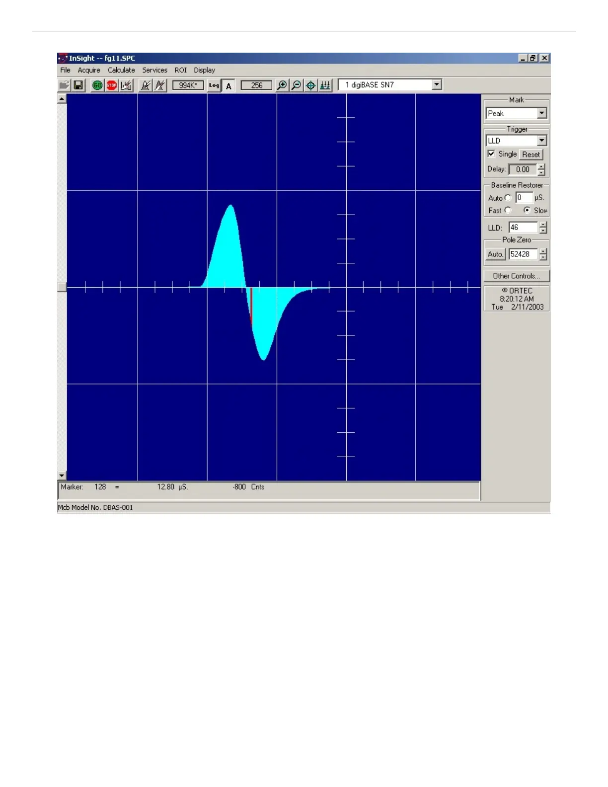608x787 pixels.
Task: Click the Delay spinner arrows
Action: (x=541, y=169)
